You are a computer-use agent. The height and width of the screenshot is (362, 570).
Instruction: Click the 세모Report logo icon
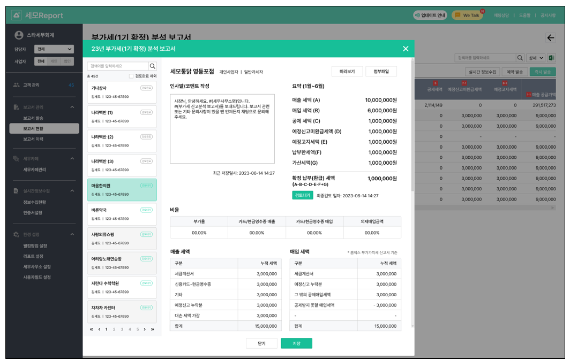[x=17, y=16]
